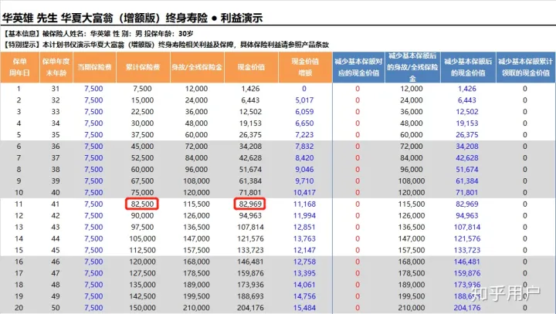Click cash value increase 12,851
Screen dimensions: 556x314
tap(304, 227)
